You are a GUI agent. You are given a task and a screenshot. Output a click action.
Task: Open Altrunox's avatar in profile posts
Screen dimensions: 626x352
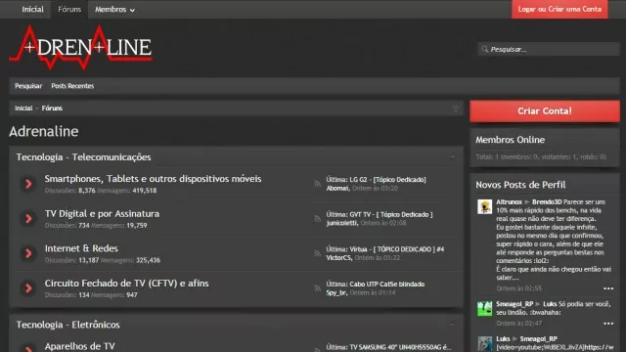click(485, 206)
